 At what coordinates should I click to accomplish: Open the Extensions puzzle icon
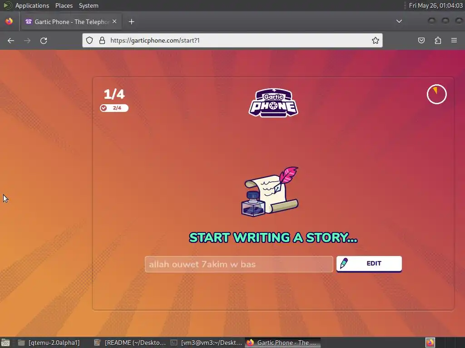(x=438, y=40)
